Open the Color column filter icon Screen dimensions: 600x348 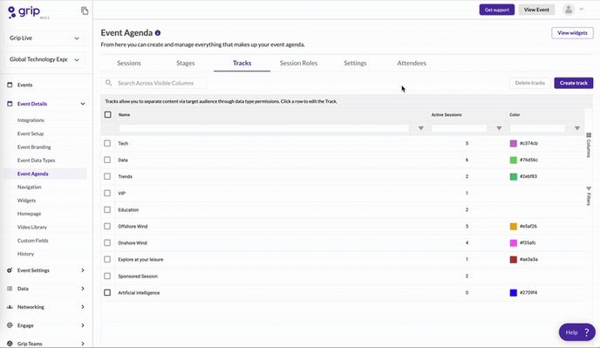[577, 128]
